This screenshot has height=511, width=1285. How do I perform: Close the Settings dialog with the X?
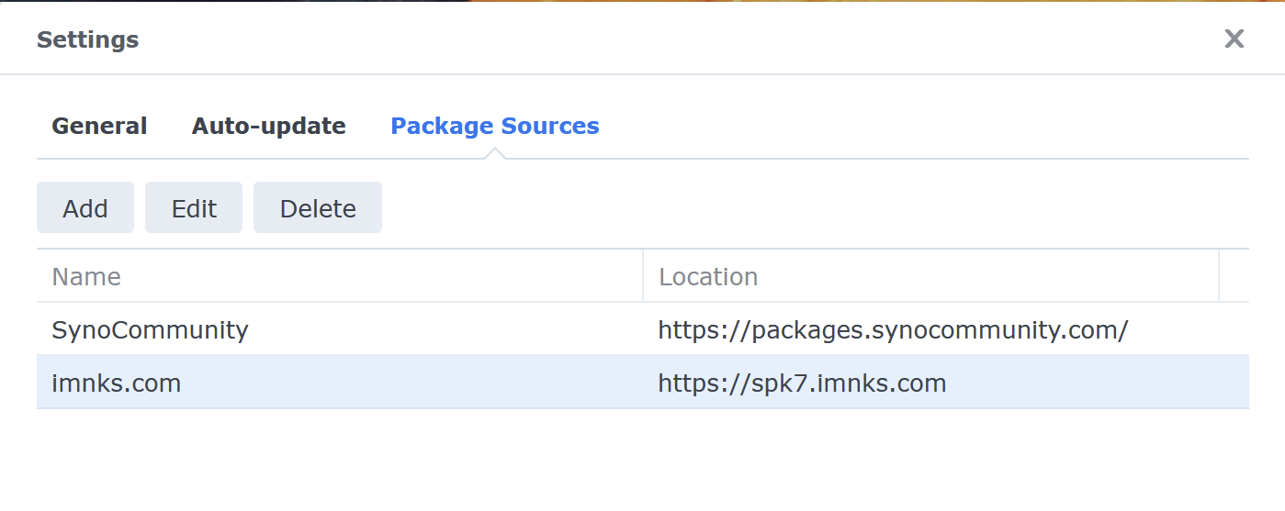coord(1234,39)
